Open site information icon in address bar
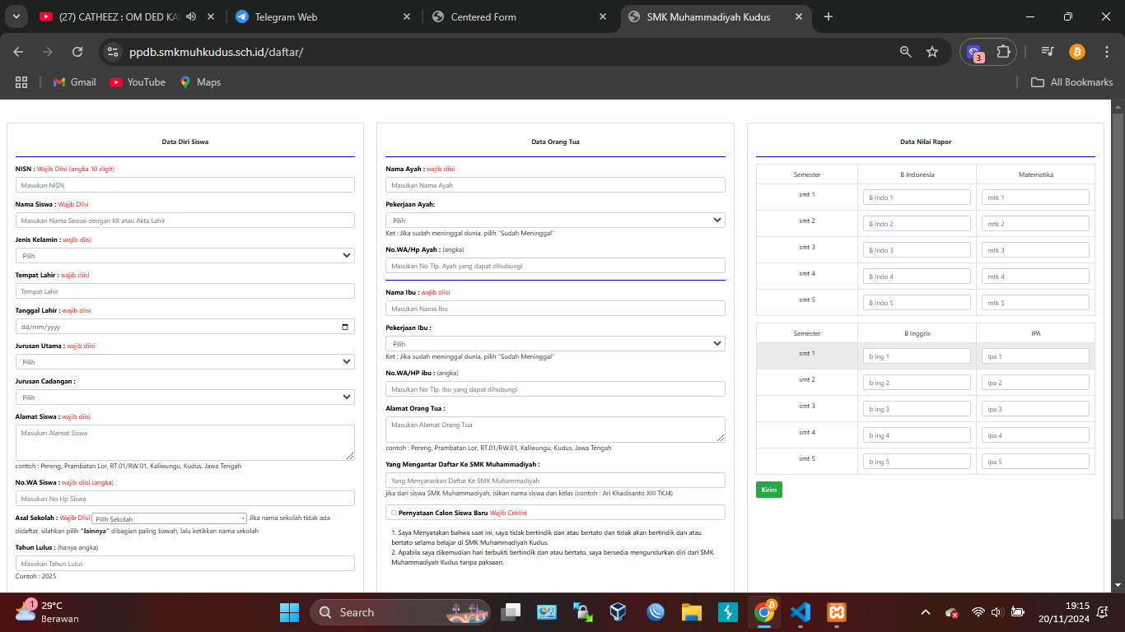1125x632 pixels. pos(114,52)
